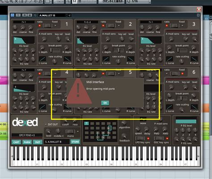Open the LFO wave selector

pyautogui.click(x=143, y=119)
